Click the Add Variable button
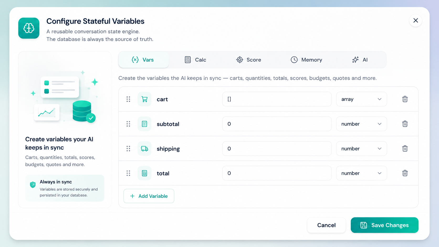Image resolution: width=439 pixels, height=247 pixels. pyautogui.click(x=149, y=196)
